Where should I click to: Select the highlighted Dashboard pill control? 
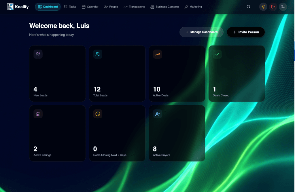click(x=48, y=7)
